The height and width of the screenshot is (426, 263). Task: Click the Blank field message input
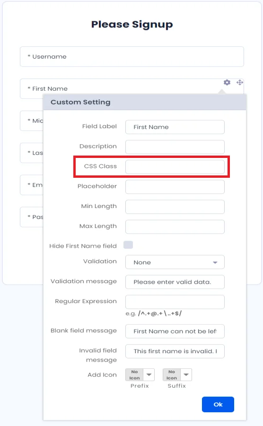pyautogui.click(x=175, y=331)
